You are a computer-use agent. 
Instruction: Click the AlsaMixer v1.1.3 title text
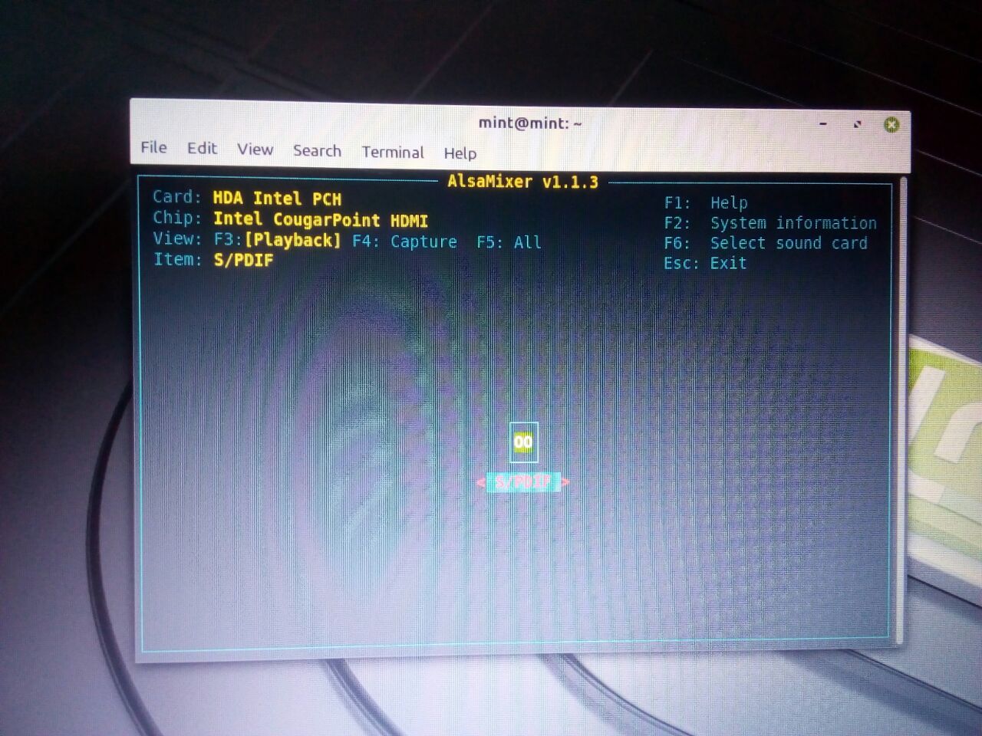(x=522, y=182)
